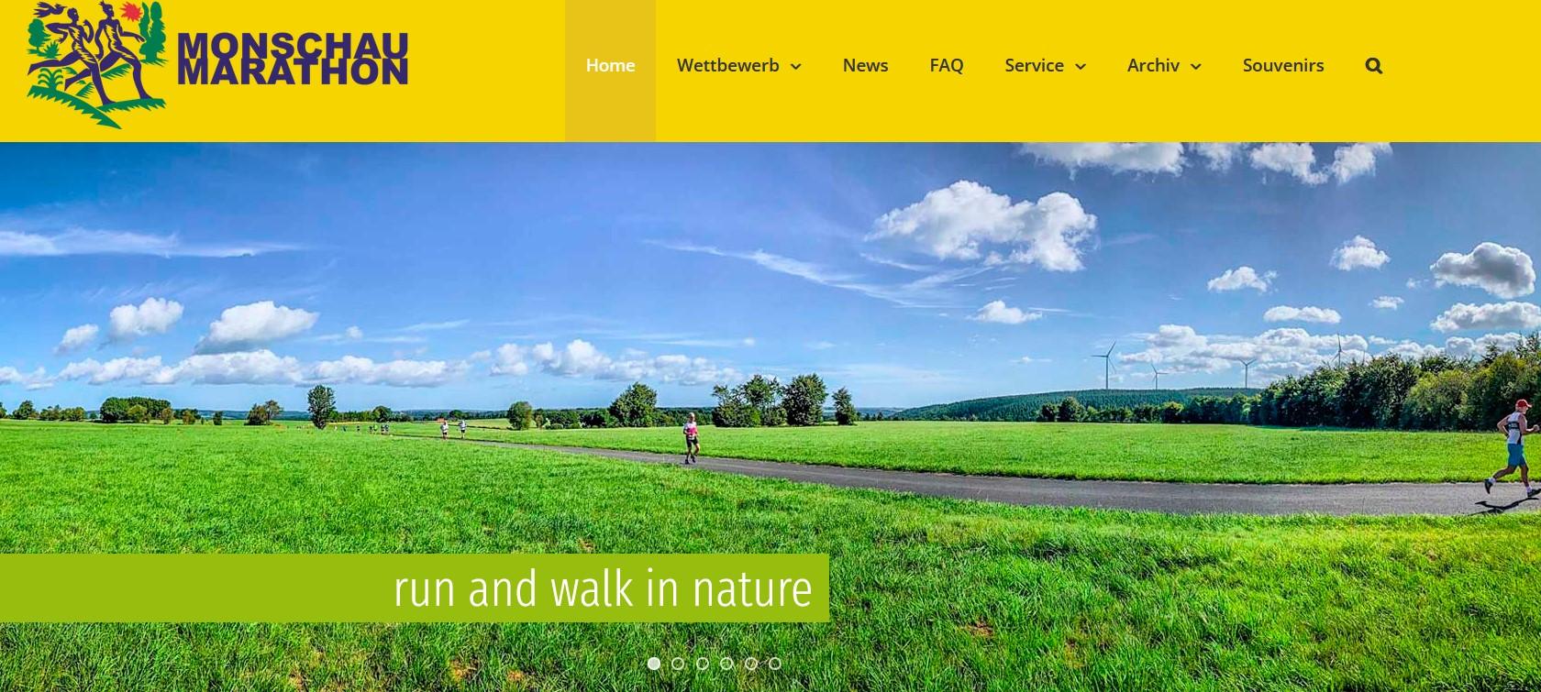The image size is (1541, 692).
Task: Go to the Home menu item
Action: pos(610,65)
